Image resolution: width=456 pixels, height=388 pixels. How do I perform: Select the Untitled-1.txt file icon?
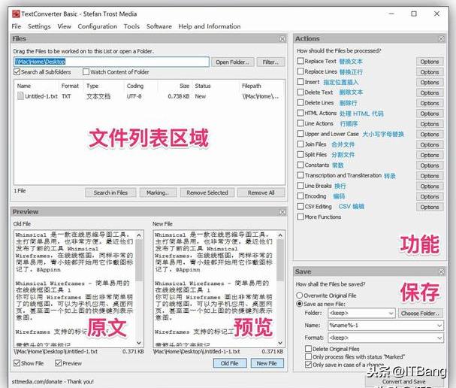tap(20, 95)
